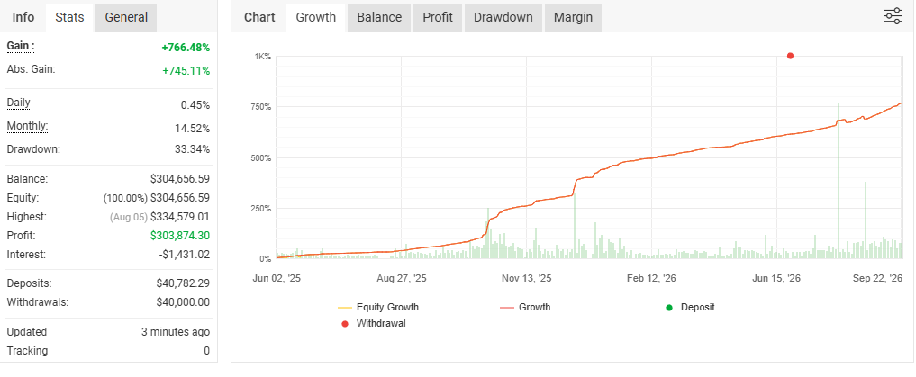
Task: Toggle Withdrawal markers in legend
Action: click(373, 323)
